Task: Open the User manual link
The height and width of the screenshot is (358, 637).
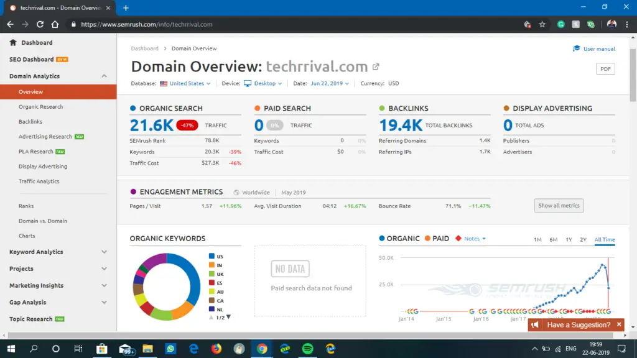Action: coord(599,48)
